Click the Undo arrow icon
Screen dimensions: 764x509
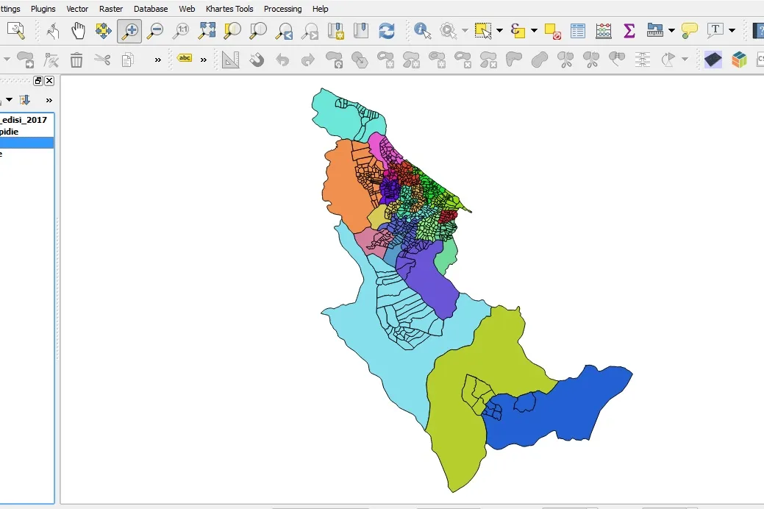click(282, 60)
